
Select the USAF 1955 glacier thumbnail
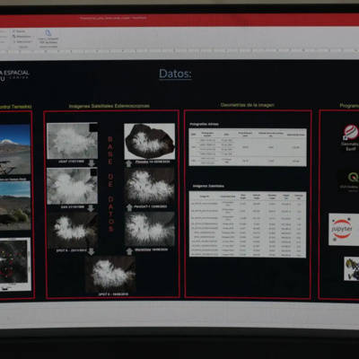(72, 141)
